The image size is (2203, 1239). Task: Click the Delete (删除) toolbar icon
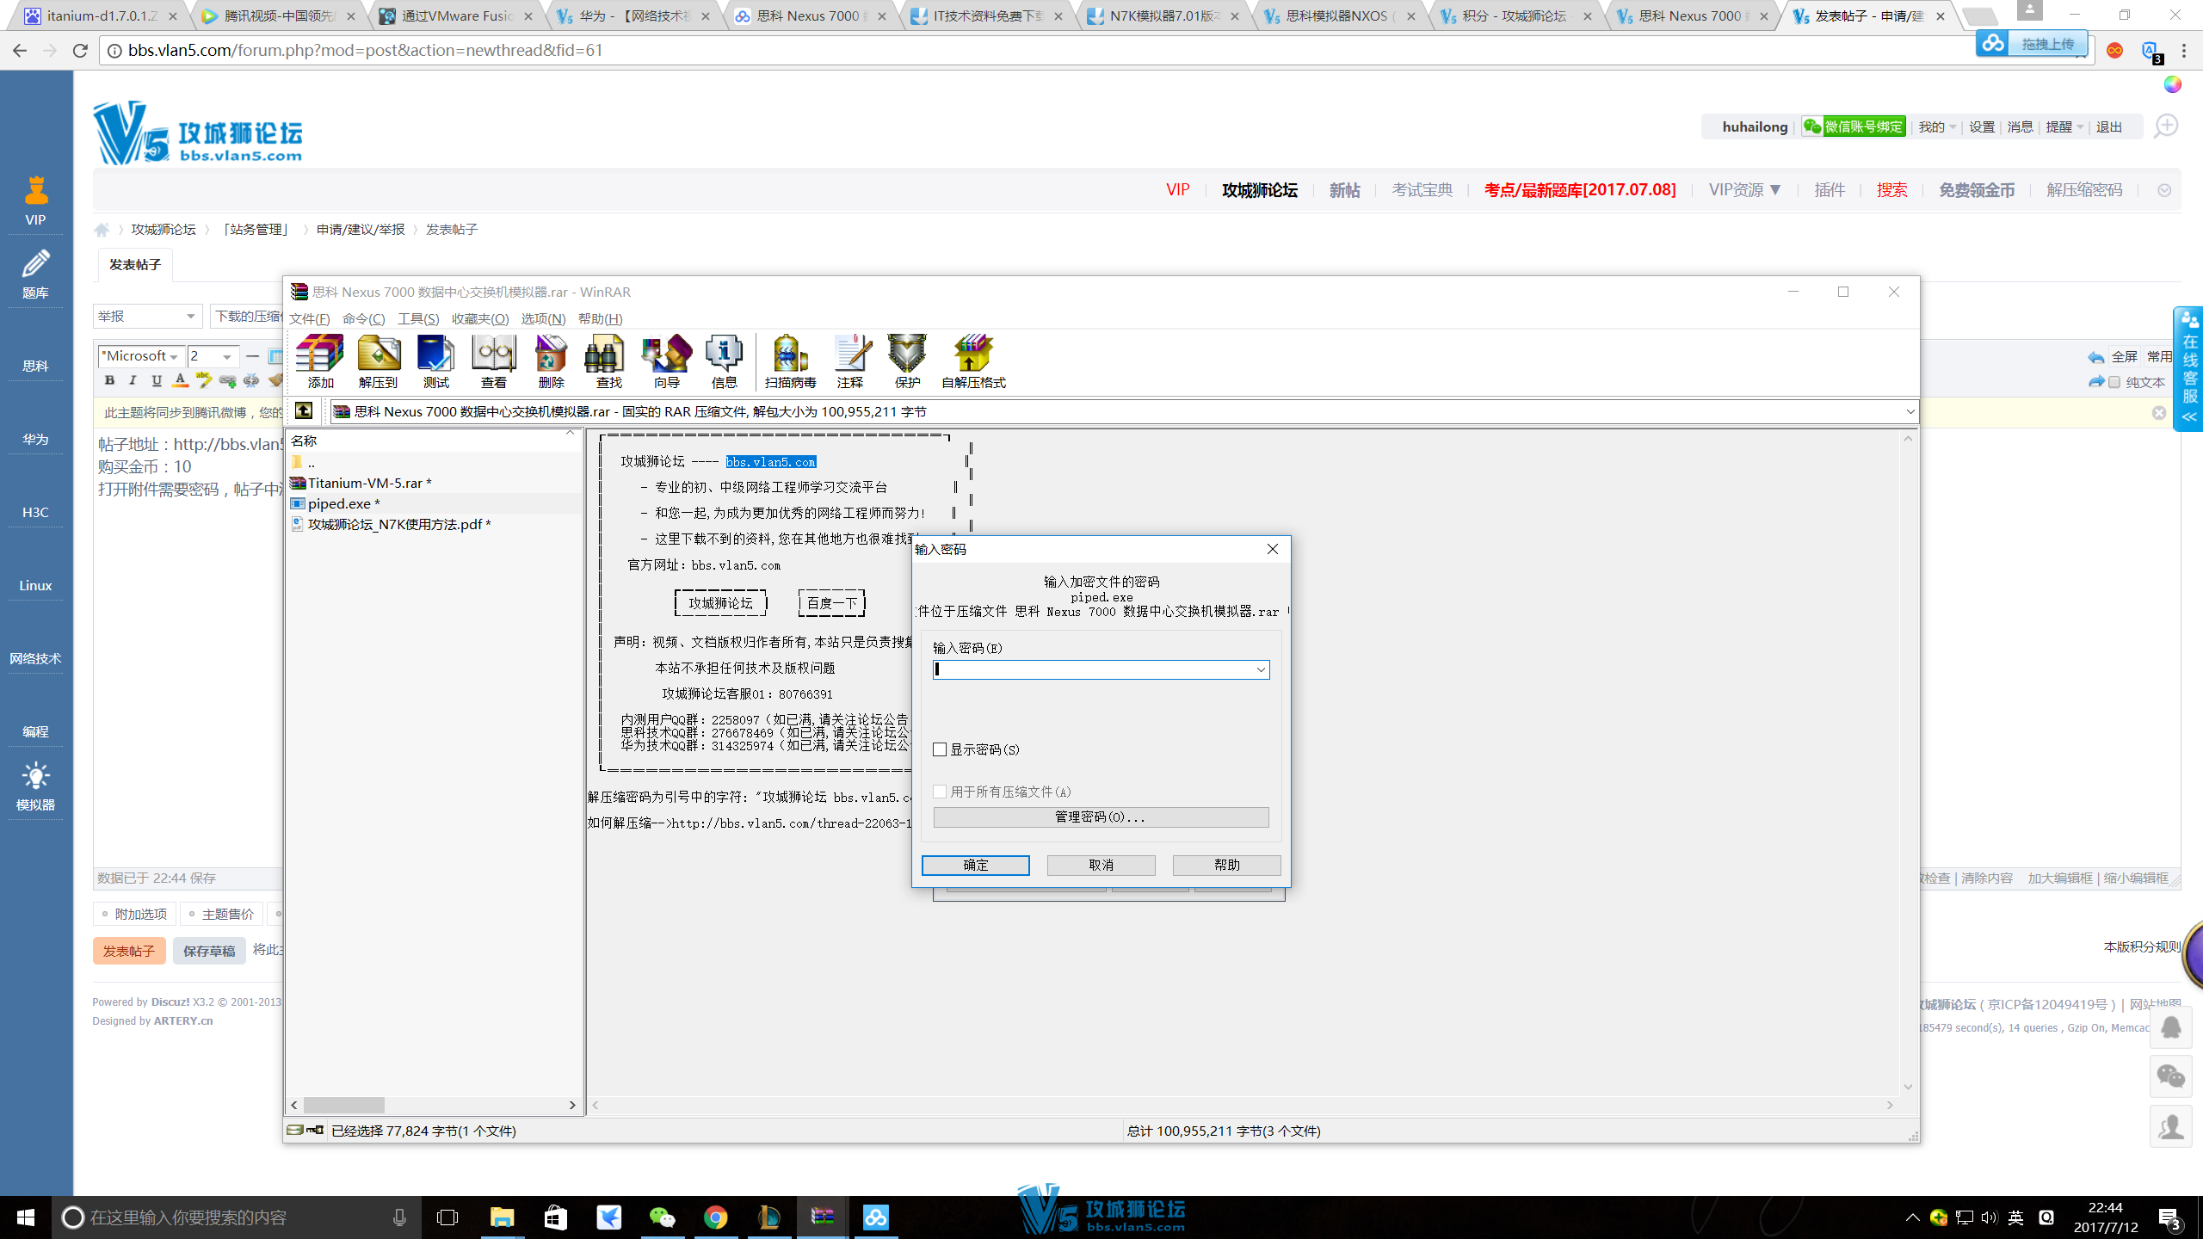[x=551, y=361]
